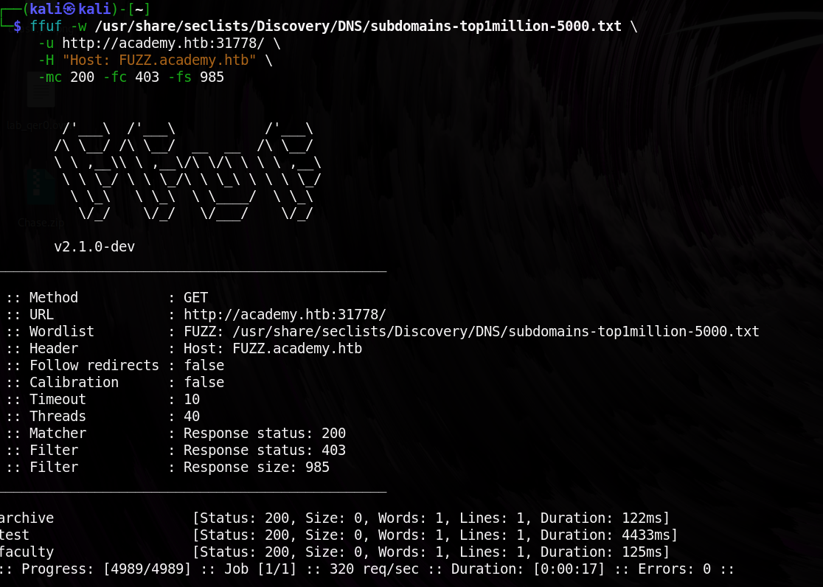Click the Matcher Response status: 200 value

(x=265, y=433)
